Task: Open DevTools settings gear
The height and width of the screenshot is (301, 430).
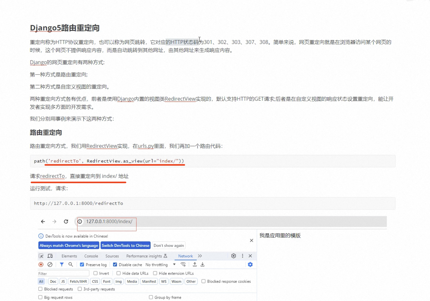Action: (233, 256)
